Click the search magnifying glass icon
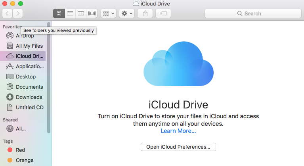The image size is (304, 166). pyautogui.click(x=240, y=13)
